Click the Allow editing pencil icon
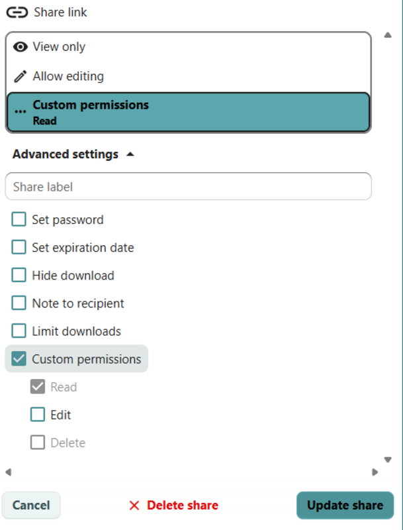The height and width of the screenshot is (530, 403). pyautogui.click(x=21, y=76)
